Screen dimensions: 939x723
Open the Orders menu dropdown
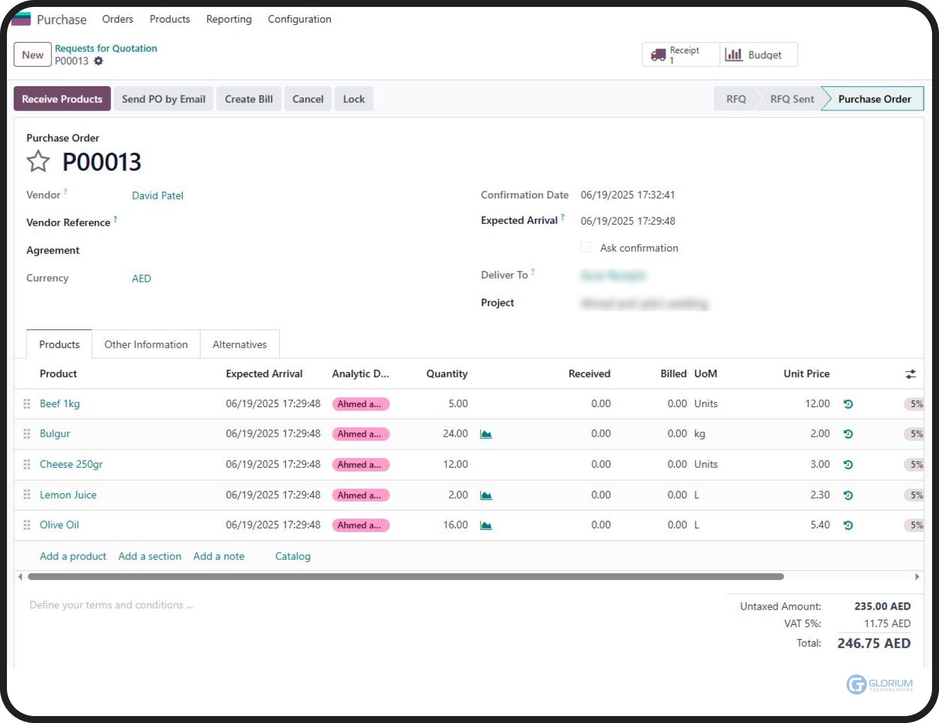117,19
